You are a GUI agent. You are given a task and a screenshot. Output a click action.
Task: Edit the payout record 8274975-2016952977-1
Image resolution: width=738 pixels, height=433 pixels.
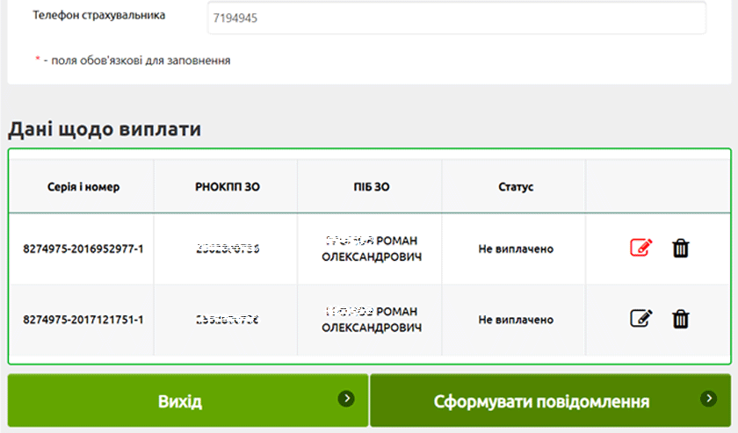(x=641, y=249)
